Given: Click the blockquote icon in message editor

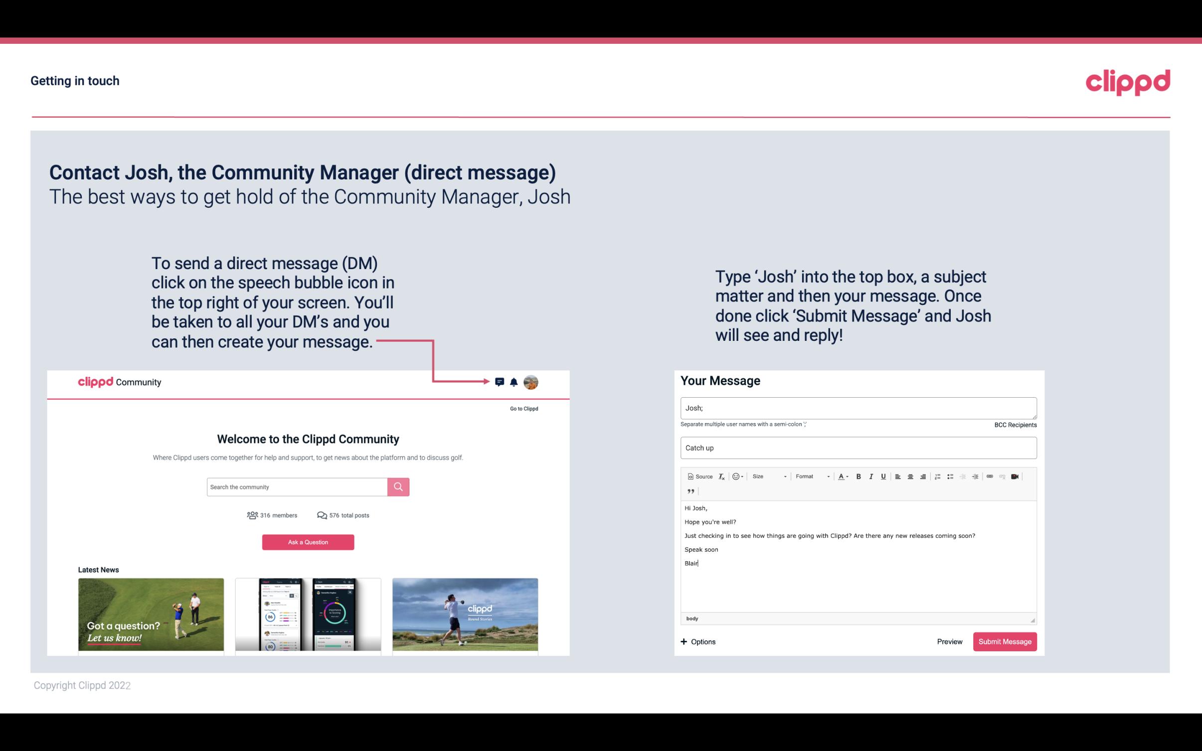Looking at the screenshot, I should [x=689, y=491].
